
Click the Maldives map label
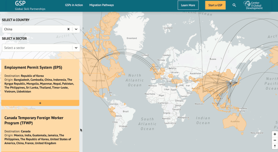(199, 104)
